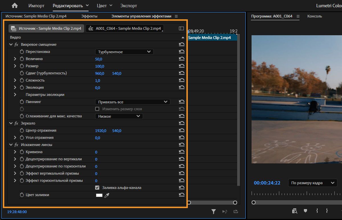The height and width of the screenshot is (220, 342).
Task: Reset the Эволюция parameter
Action: (x=182, y=87)
